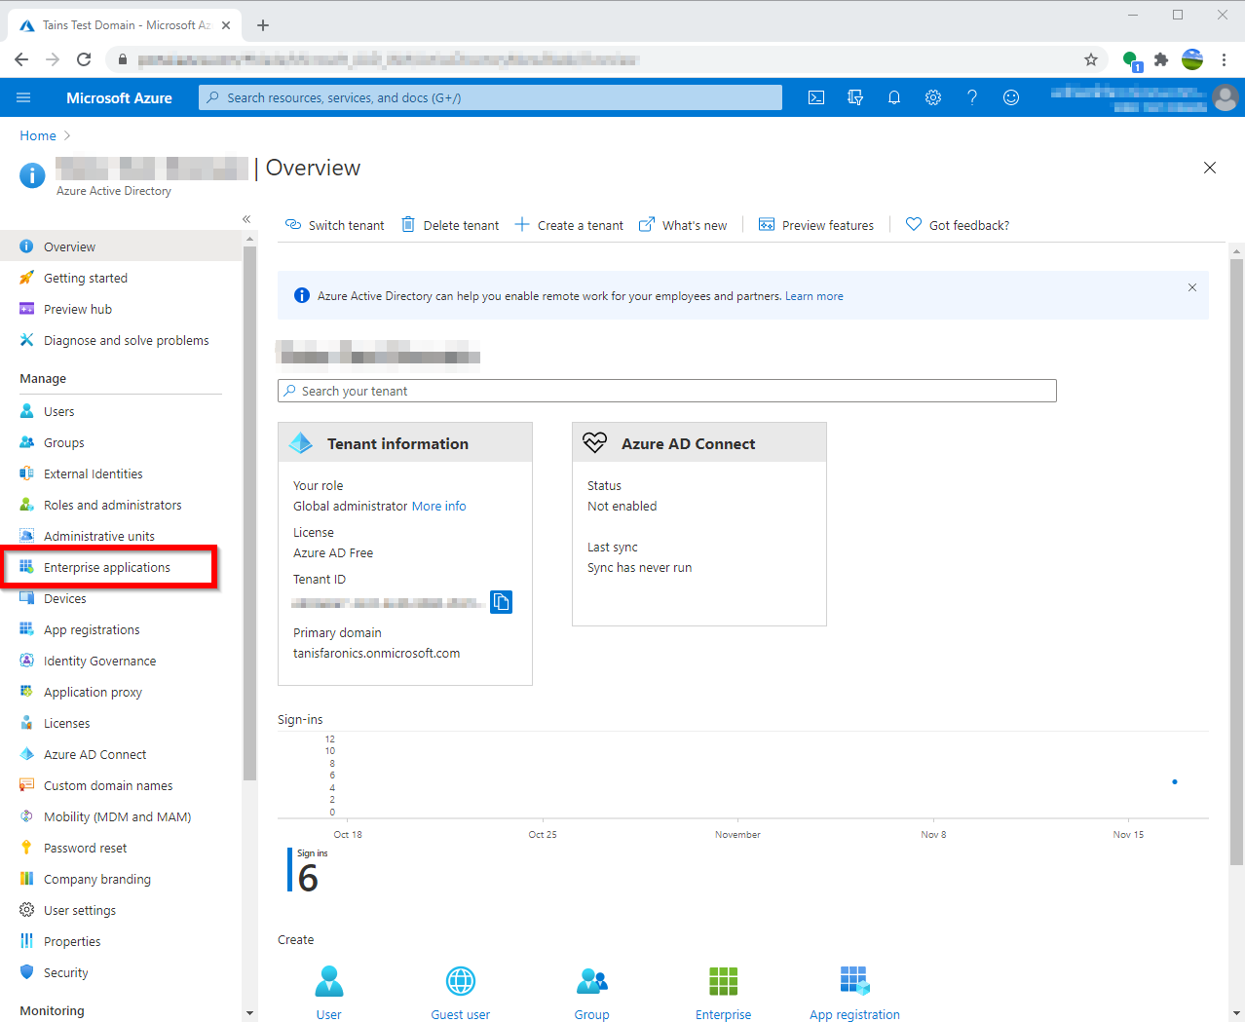Image resolution: width=1245 pixels, height=1022 pixels.
Task: Click the Search your tenant field
Action: point(666,391)
